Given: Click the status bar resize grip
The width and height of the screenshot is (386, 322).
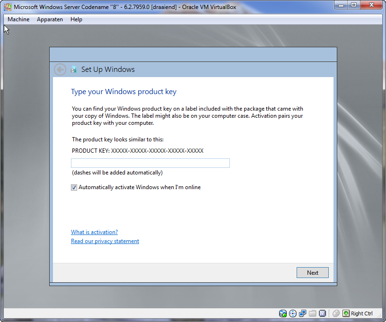Looking at the screenshot, I should [x=379, y=316].
